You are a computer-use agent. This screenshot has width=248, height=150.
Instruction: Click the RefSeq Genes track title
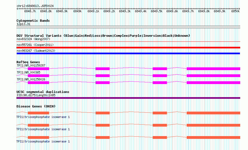tap(28, 62)
